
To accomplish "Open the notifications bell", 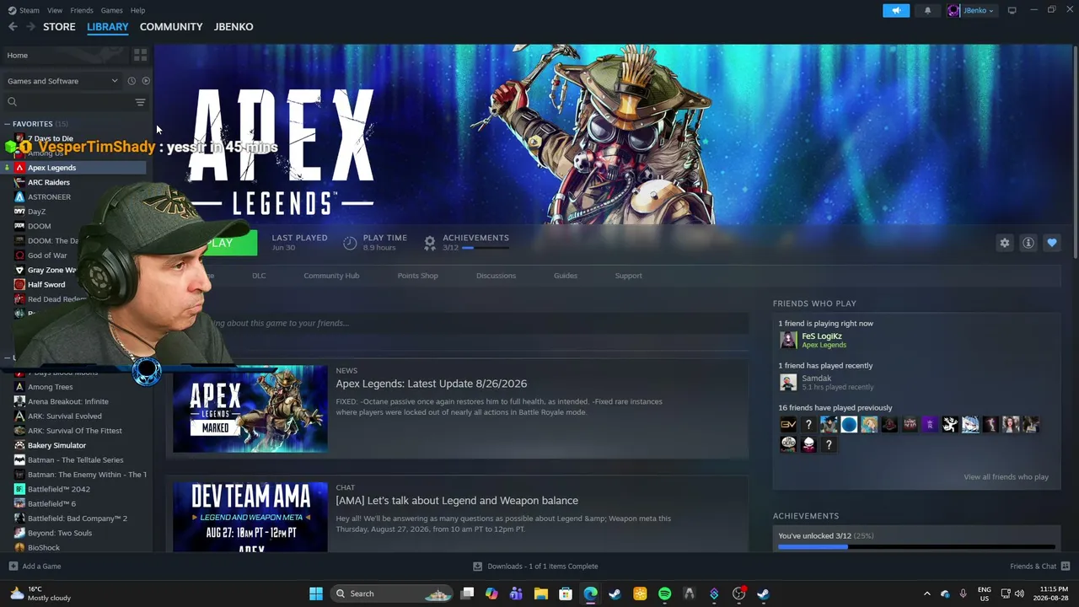I will pyautogui.click(x=928, y=10).
